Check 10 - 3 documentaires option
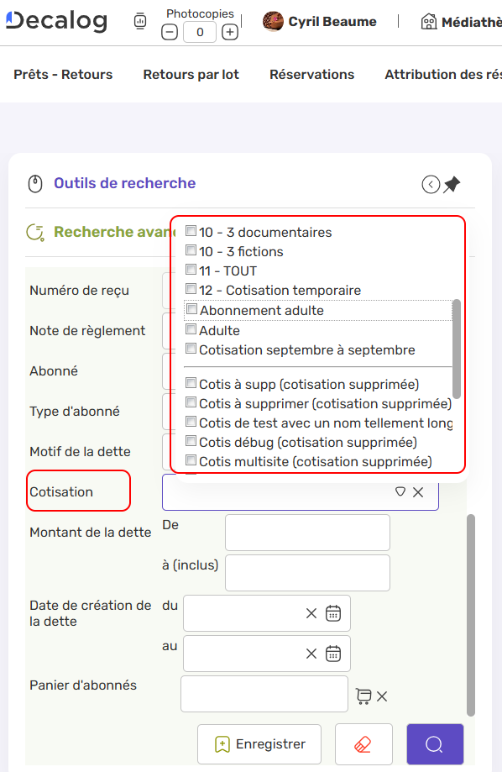This screenshot has width=502, height=772. click(191, 230)
